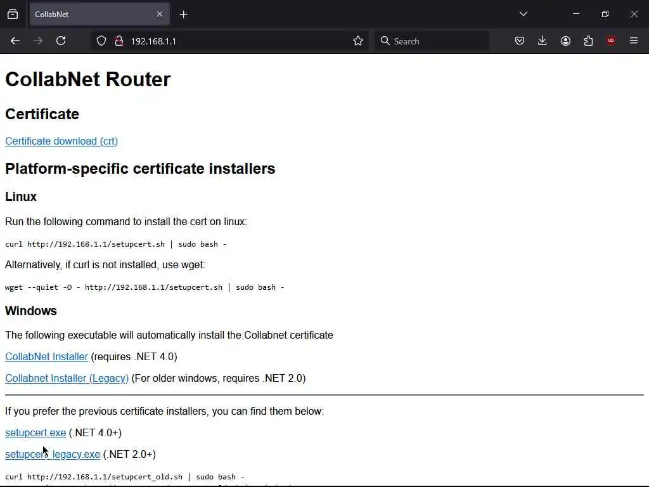Click Platform-specific certificate installers heading
The height and width of the screenshot is (487, 649).
(x=140, y=169)
